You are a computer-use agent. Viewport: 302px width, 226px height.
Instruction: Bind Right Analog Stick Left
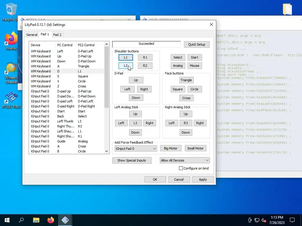[172, 123]
